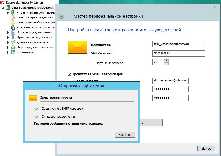Click green checkmark beside Отправка уведомления
The image size is (221, 156).
click(36, 117)
